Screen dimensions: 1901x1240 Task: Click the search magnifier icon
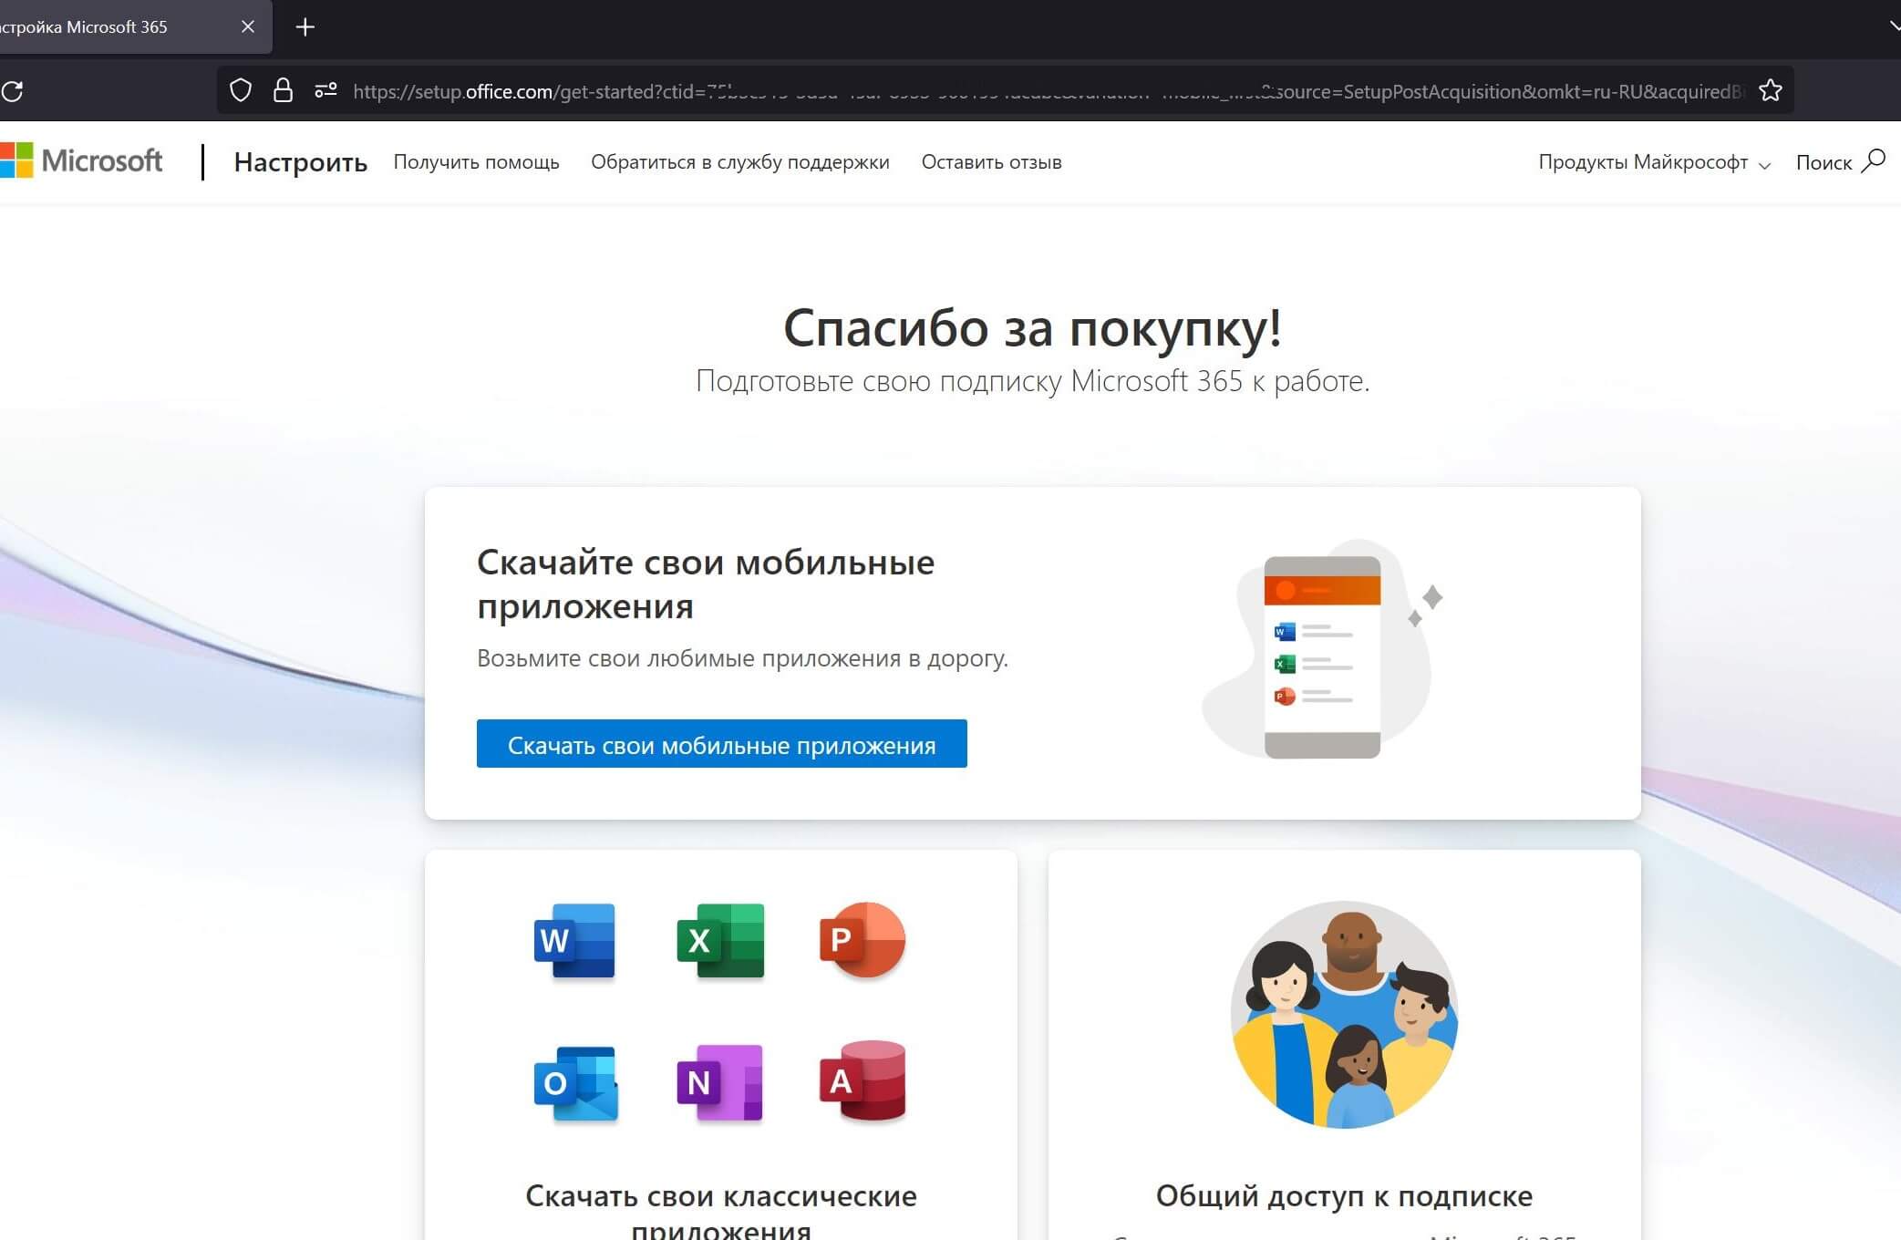tap(1873, 161)
